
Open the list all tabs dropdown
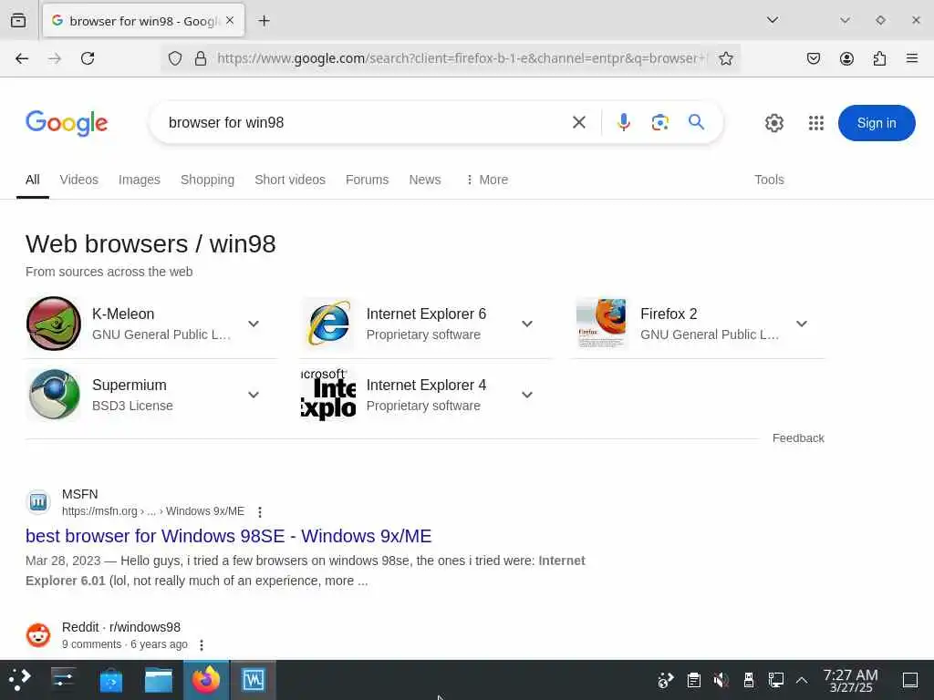(773, 20)
